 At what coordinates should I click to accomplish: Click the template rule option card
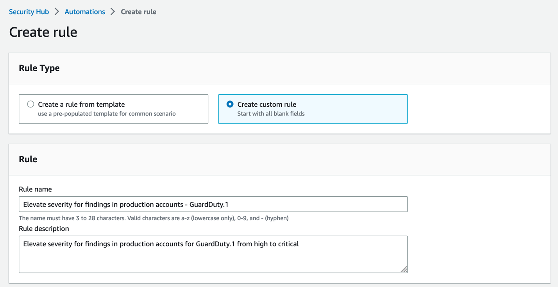click(113, 109)
